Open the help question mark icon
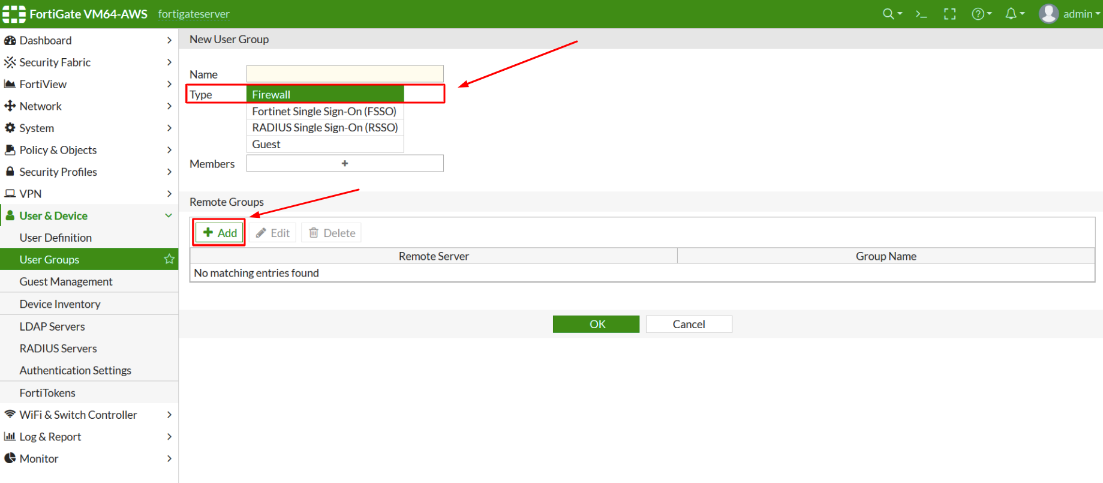The width and height of the screenshot is (1103, 483). pos(978,14)
